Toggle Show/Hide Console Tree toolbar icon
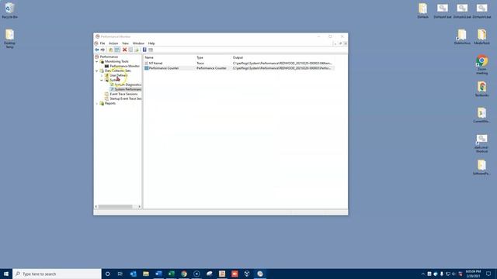Viewport: 497px width, 279px height. [117, 50]
